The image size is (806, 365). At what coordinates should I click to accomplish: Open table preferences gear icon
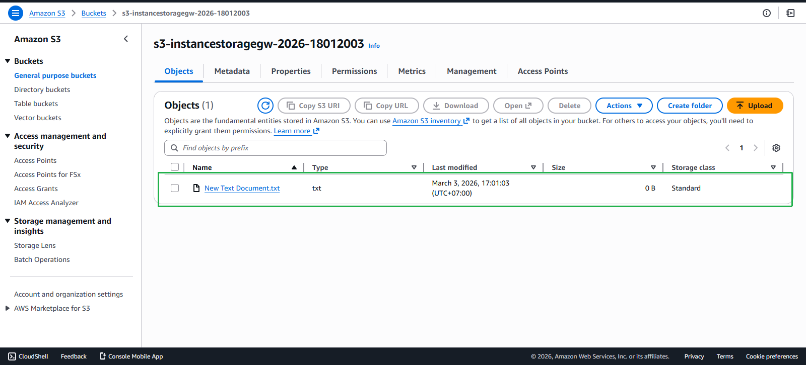776,148
